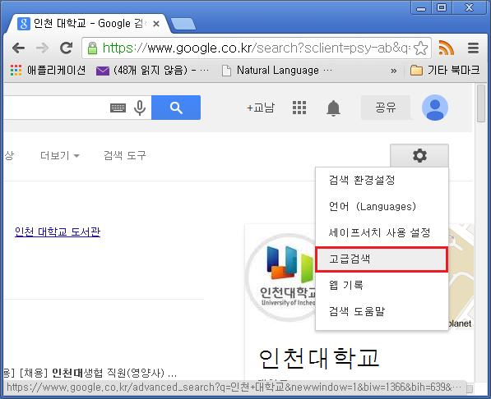
Task: Reload the current page
Action: (66, 48)
